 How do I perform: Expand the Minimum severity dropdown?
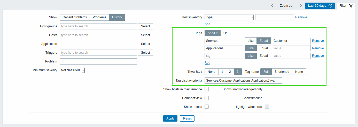coord(72,70)
